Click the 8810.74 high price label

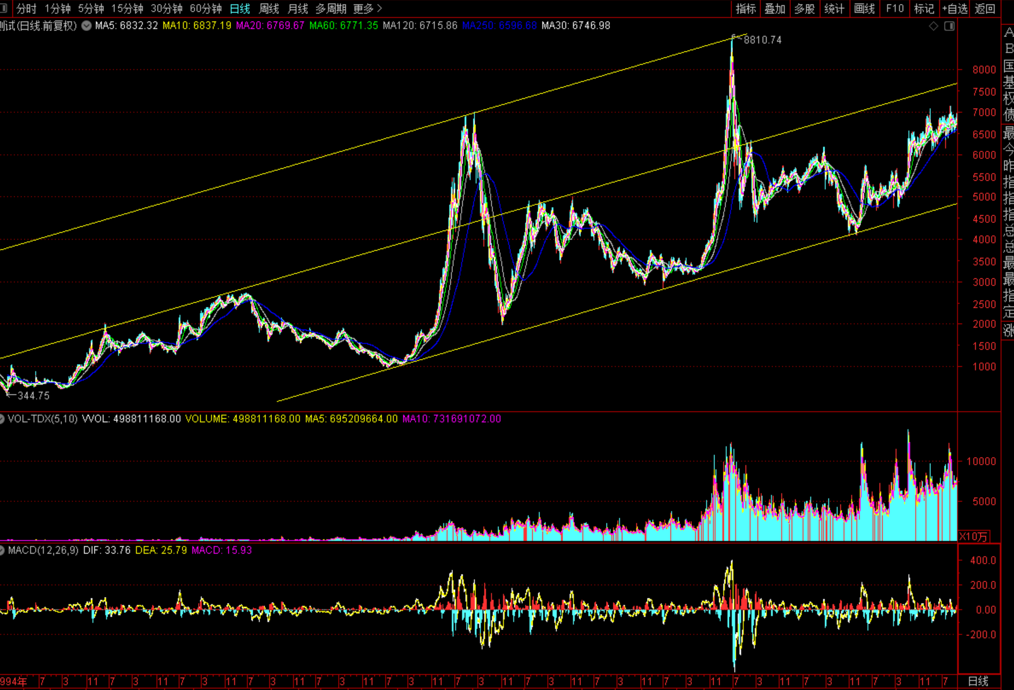click(763, 40)
